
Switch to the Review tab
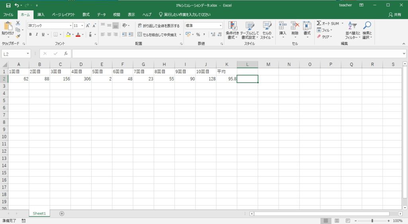click(x=117, y=15)
